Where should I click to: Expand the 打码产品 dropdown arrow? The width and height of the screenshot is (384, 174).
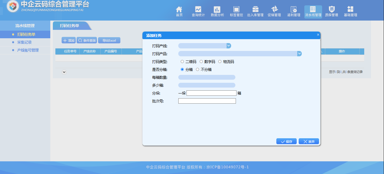click(x=300, y=53)
